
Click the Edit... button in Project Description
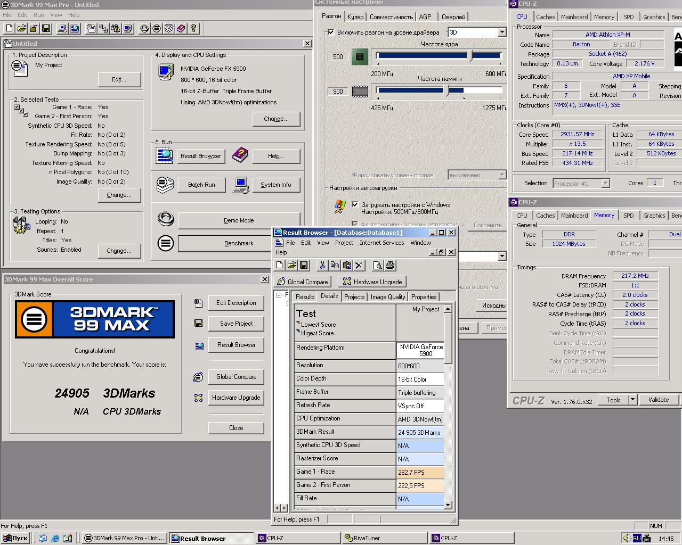pos(119,79)
